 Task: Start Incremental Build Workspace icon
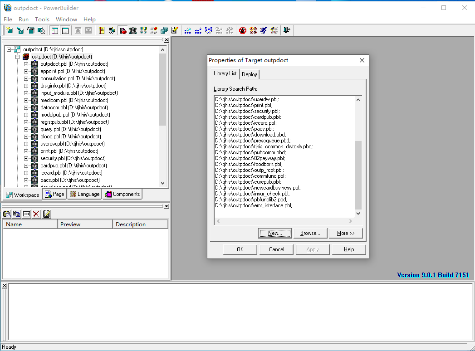point(188,30)
